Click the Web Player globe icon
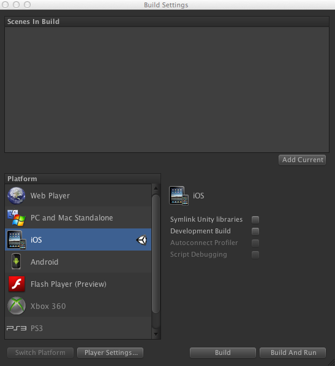This screenshot has height=366, width=335. pos(17,196)
